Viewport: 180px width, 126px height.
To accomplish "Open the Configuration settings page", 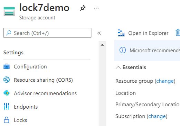I will [30, 66].
